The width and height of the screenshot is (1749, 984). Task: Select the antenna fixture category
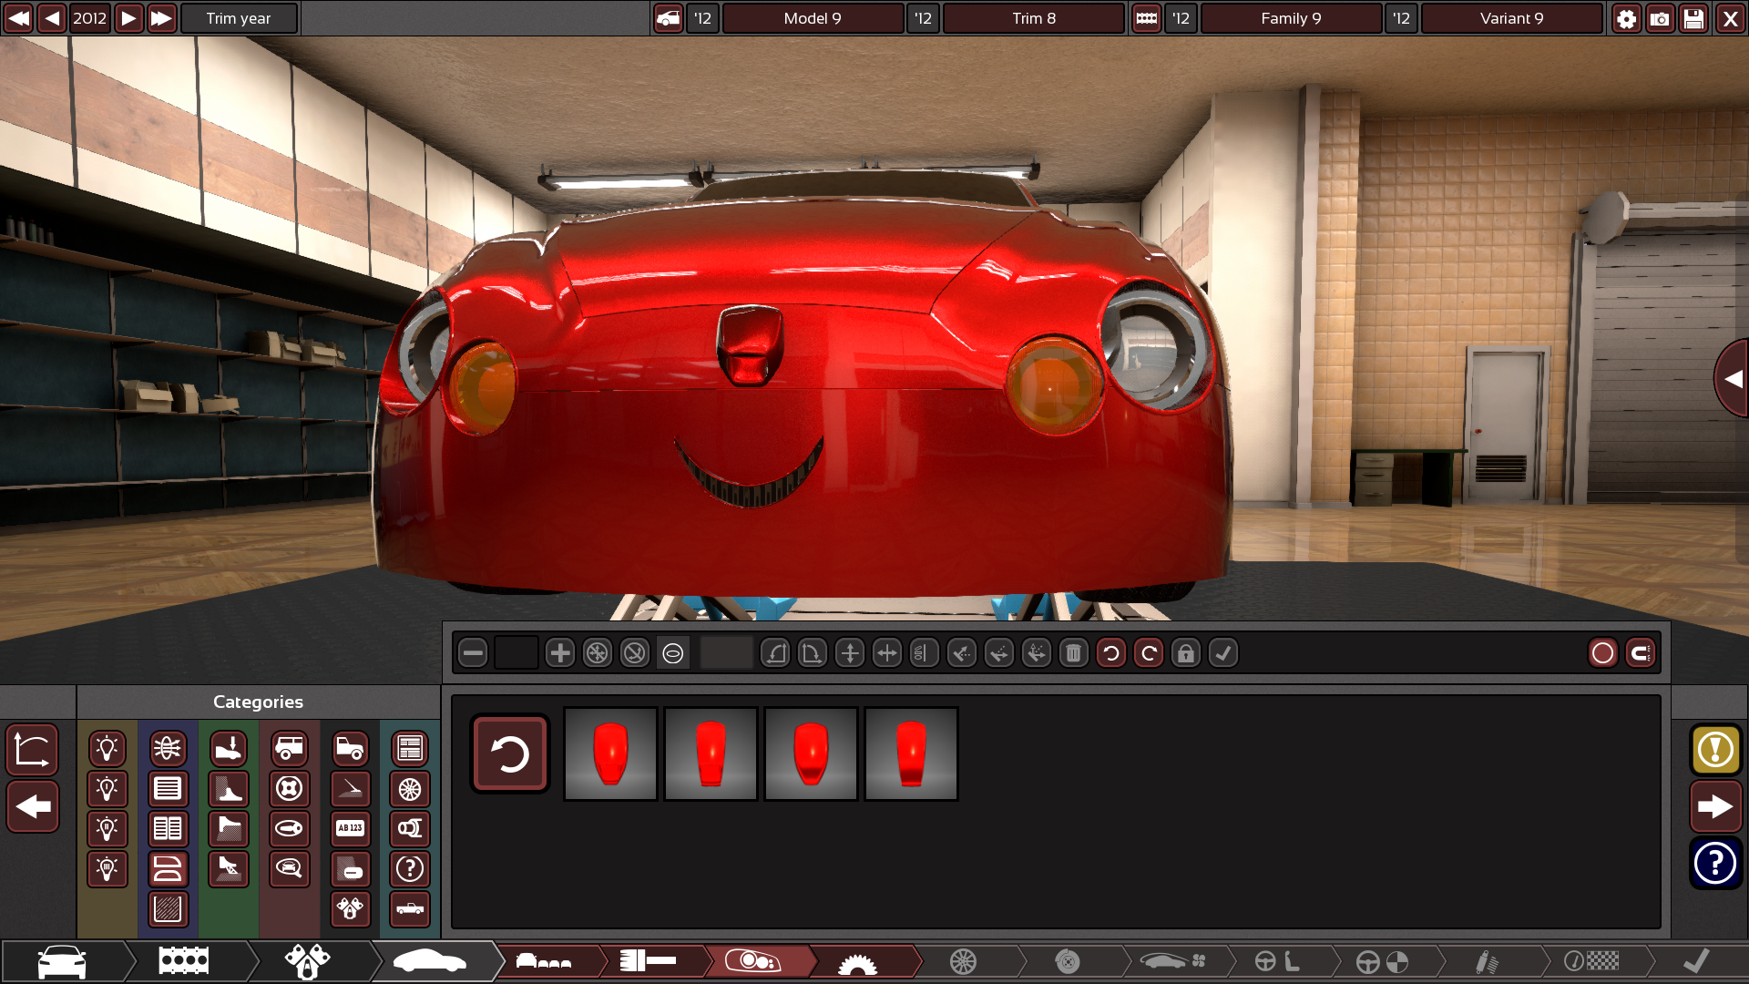[351, 789]
